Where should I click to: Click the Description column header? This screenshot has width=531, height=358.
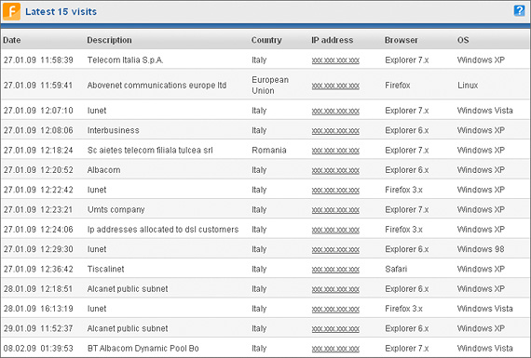(x=109, y=40)
